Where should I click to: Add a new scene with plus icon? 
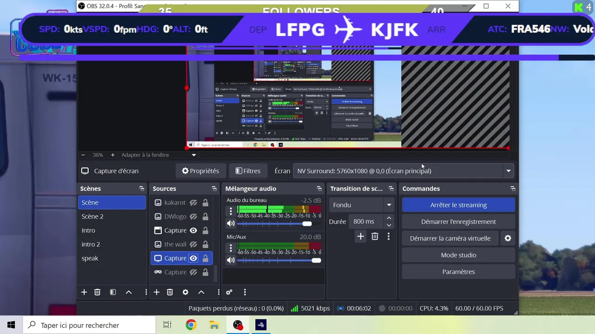[x=84, y=292]
